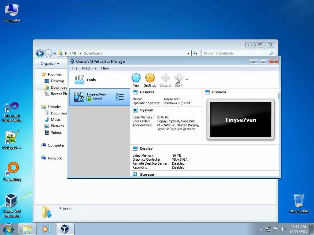314x235 pixels.
Task: Click the File Explorer taskbar button
Action: click(x=27, y=229)
